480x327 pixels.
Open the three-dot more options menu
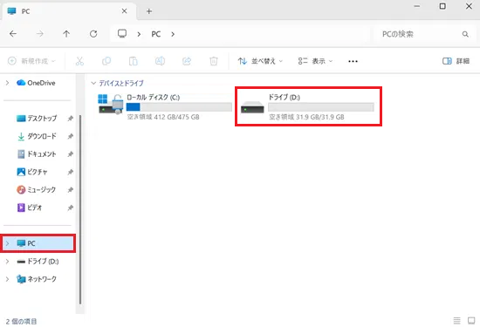(353, 61)
